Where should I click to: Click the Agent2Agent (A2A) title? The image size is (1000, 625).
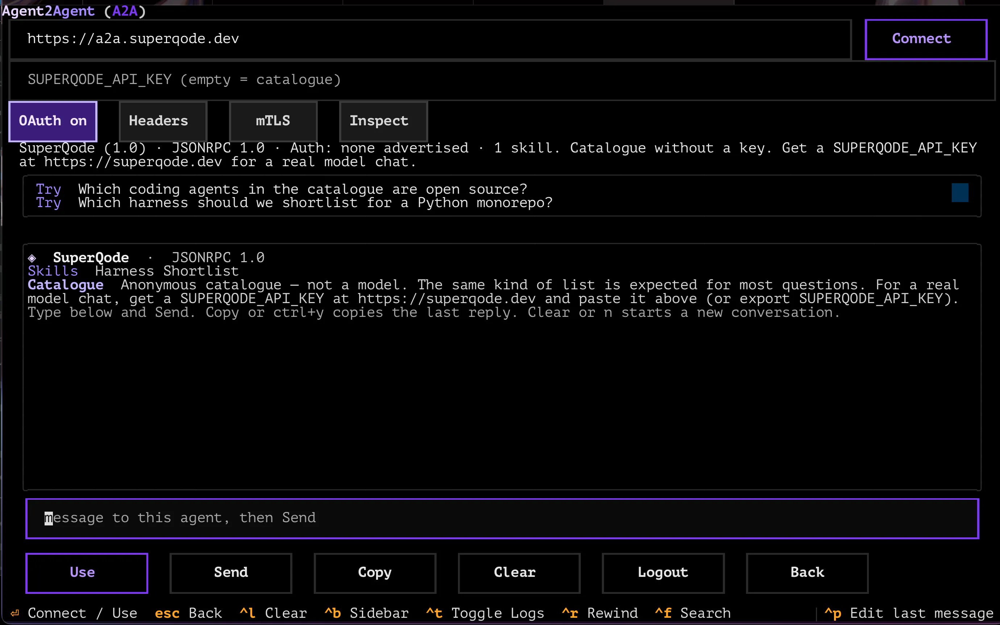(x=74, y=11)
